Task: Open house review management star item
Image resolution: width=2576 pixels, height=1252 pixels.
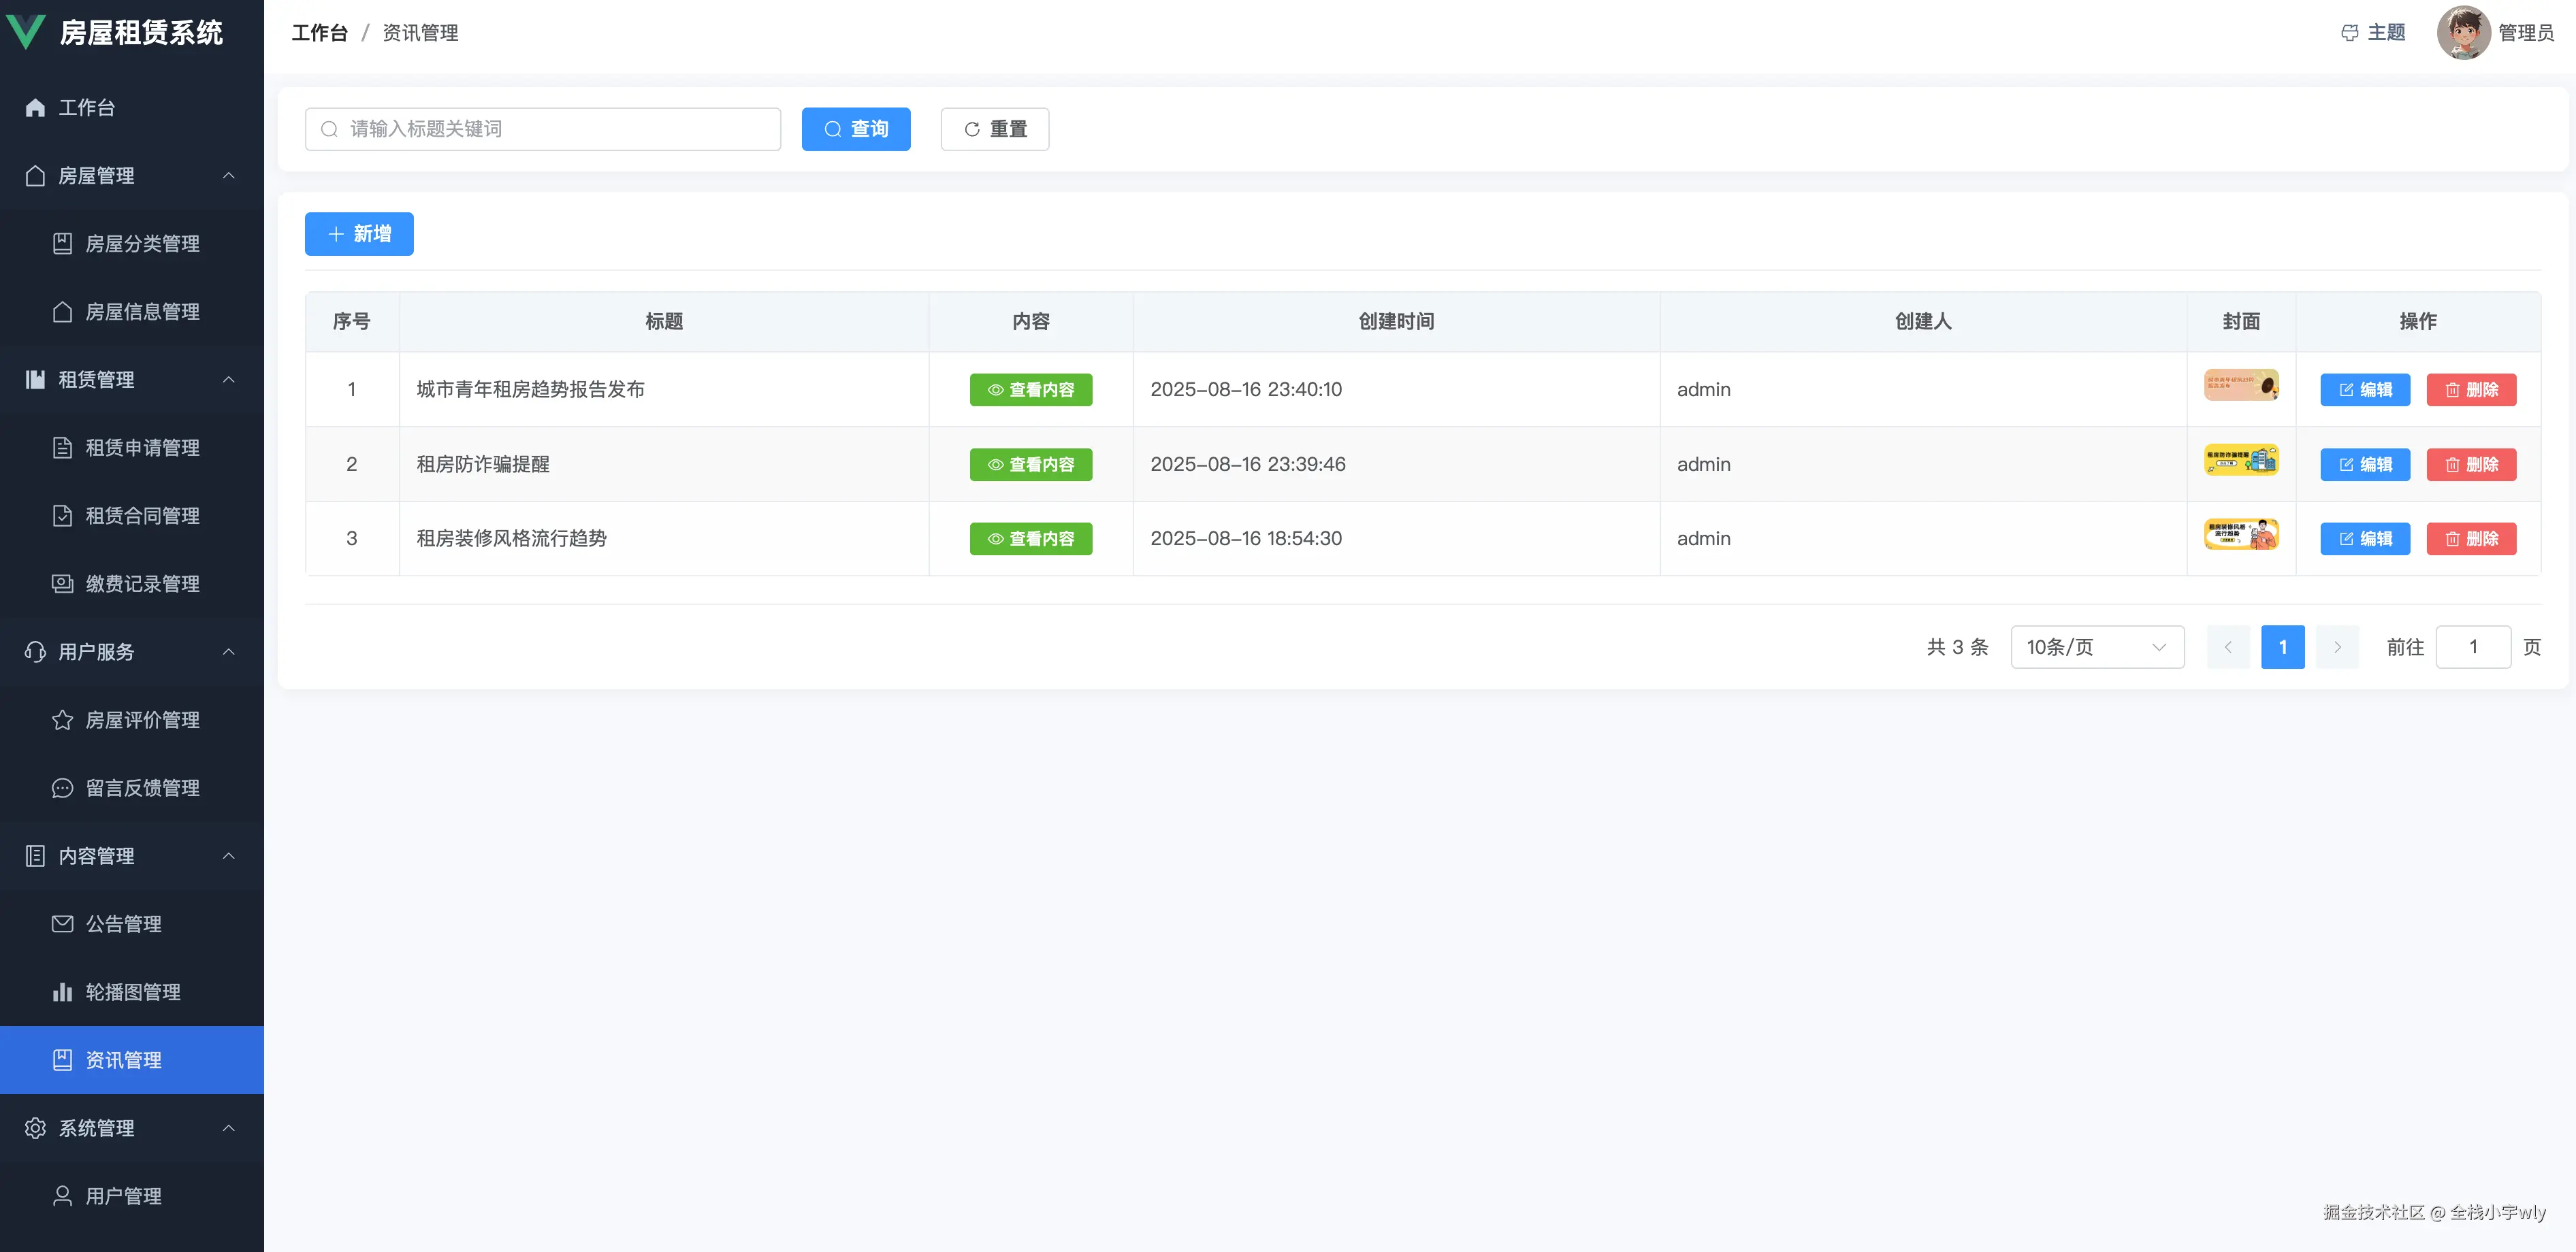Action: 141,719
